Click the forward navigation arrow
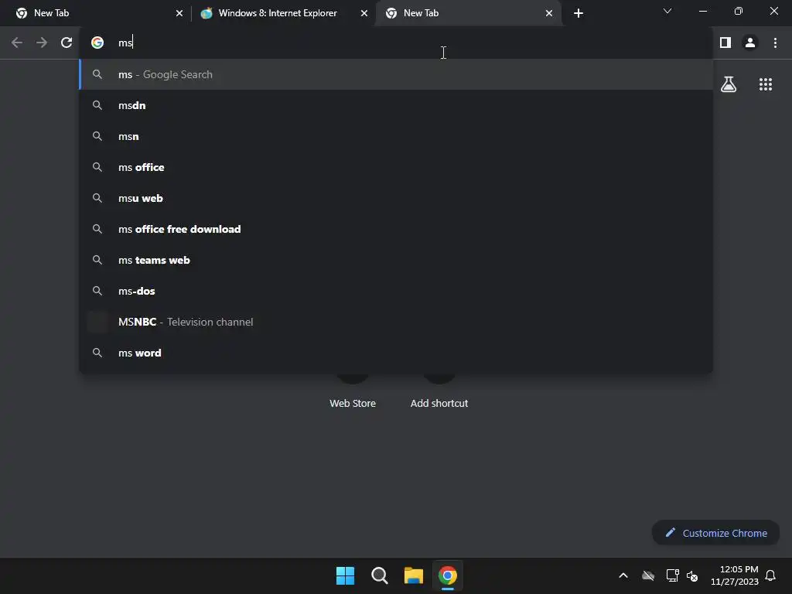792x594 pixels. pyautogui.click(x=42, y=43)
